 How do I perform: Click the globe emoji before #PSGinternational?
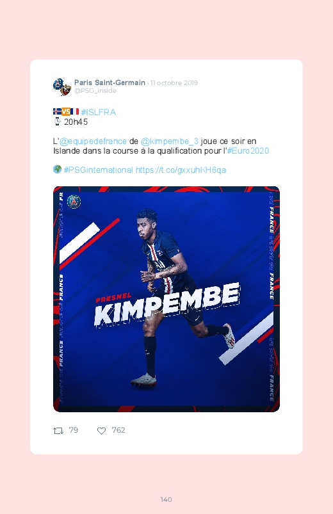click(x=58, y=170)
